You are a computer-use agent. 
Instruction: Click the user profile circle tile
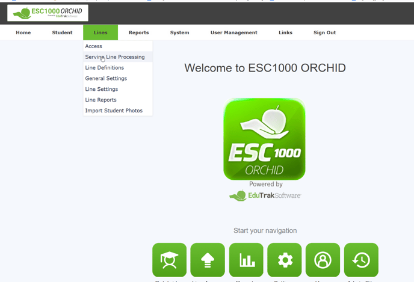(323, 260)
